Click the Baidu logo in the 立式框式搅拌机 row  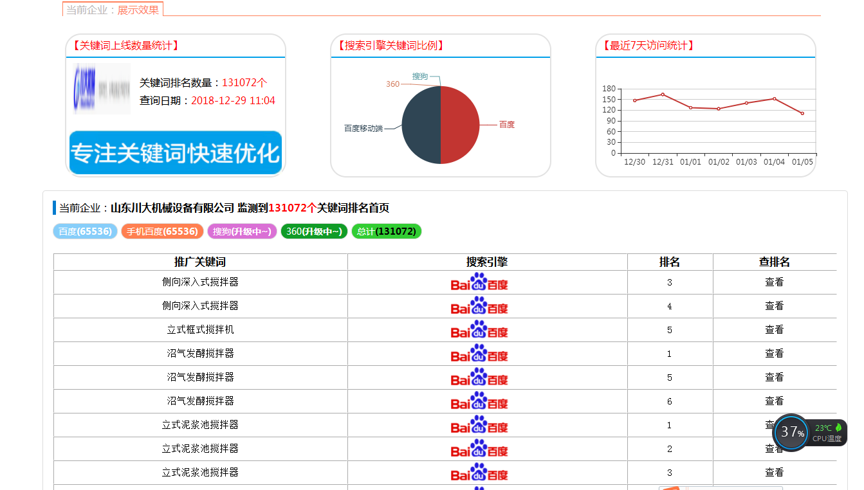pos(479,330)
